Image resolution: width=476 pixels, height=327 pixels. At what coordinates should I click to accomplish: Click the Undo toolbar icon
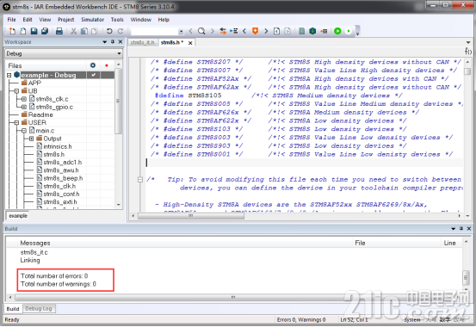pyautogui.click(x=109, y=31)
